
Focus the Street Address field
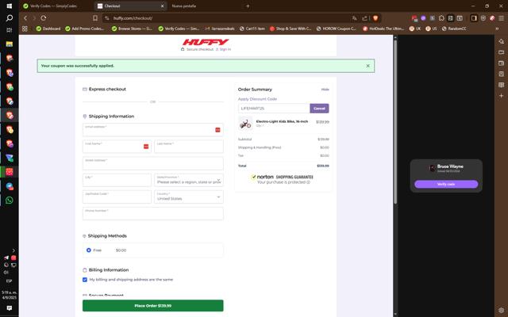pos(153,163)
